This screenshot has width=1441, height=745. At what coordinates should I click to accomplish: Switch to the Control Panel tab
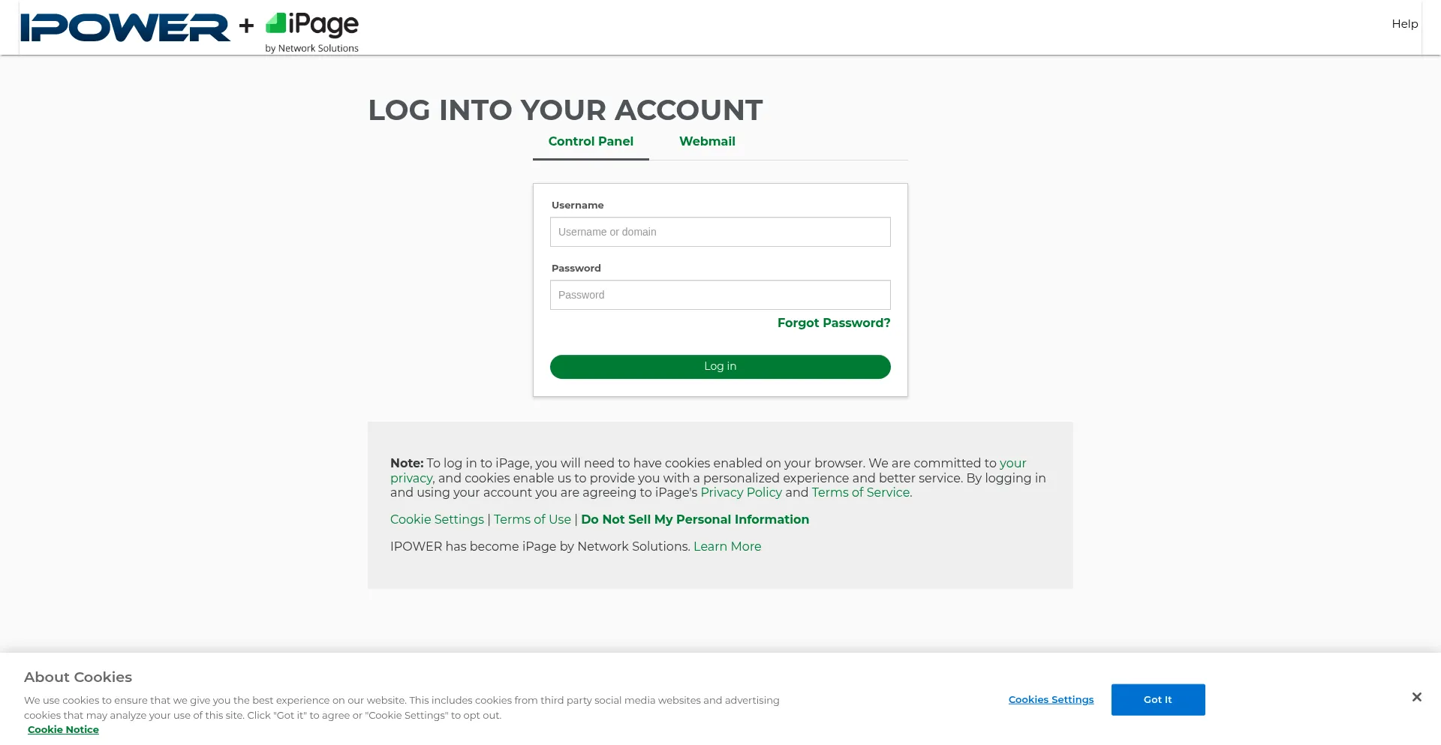pos(591,142)
